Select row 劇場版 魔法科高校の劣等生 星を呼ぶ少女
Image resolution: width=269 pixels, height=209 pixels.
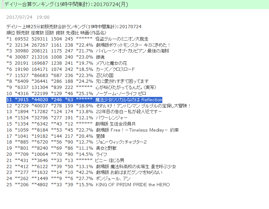click(x=91, y=166)
